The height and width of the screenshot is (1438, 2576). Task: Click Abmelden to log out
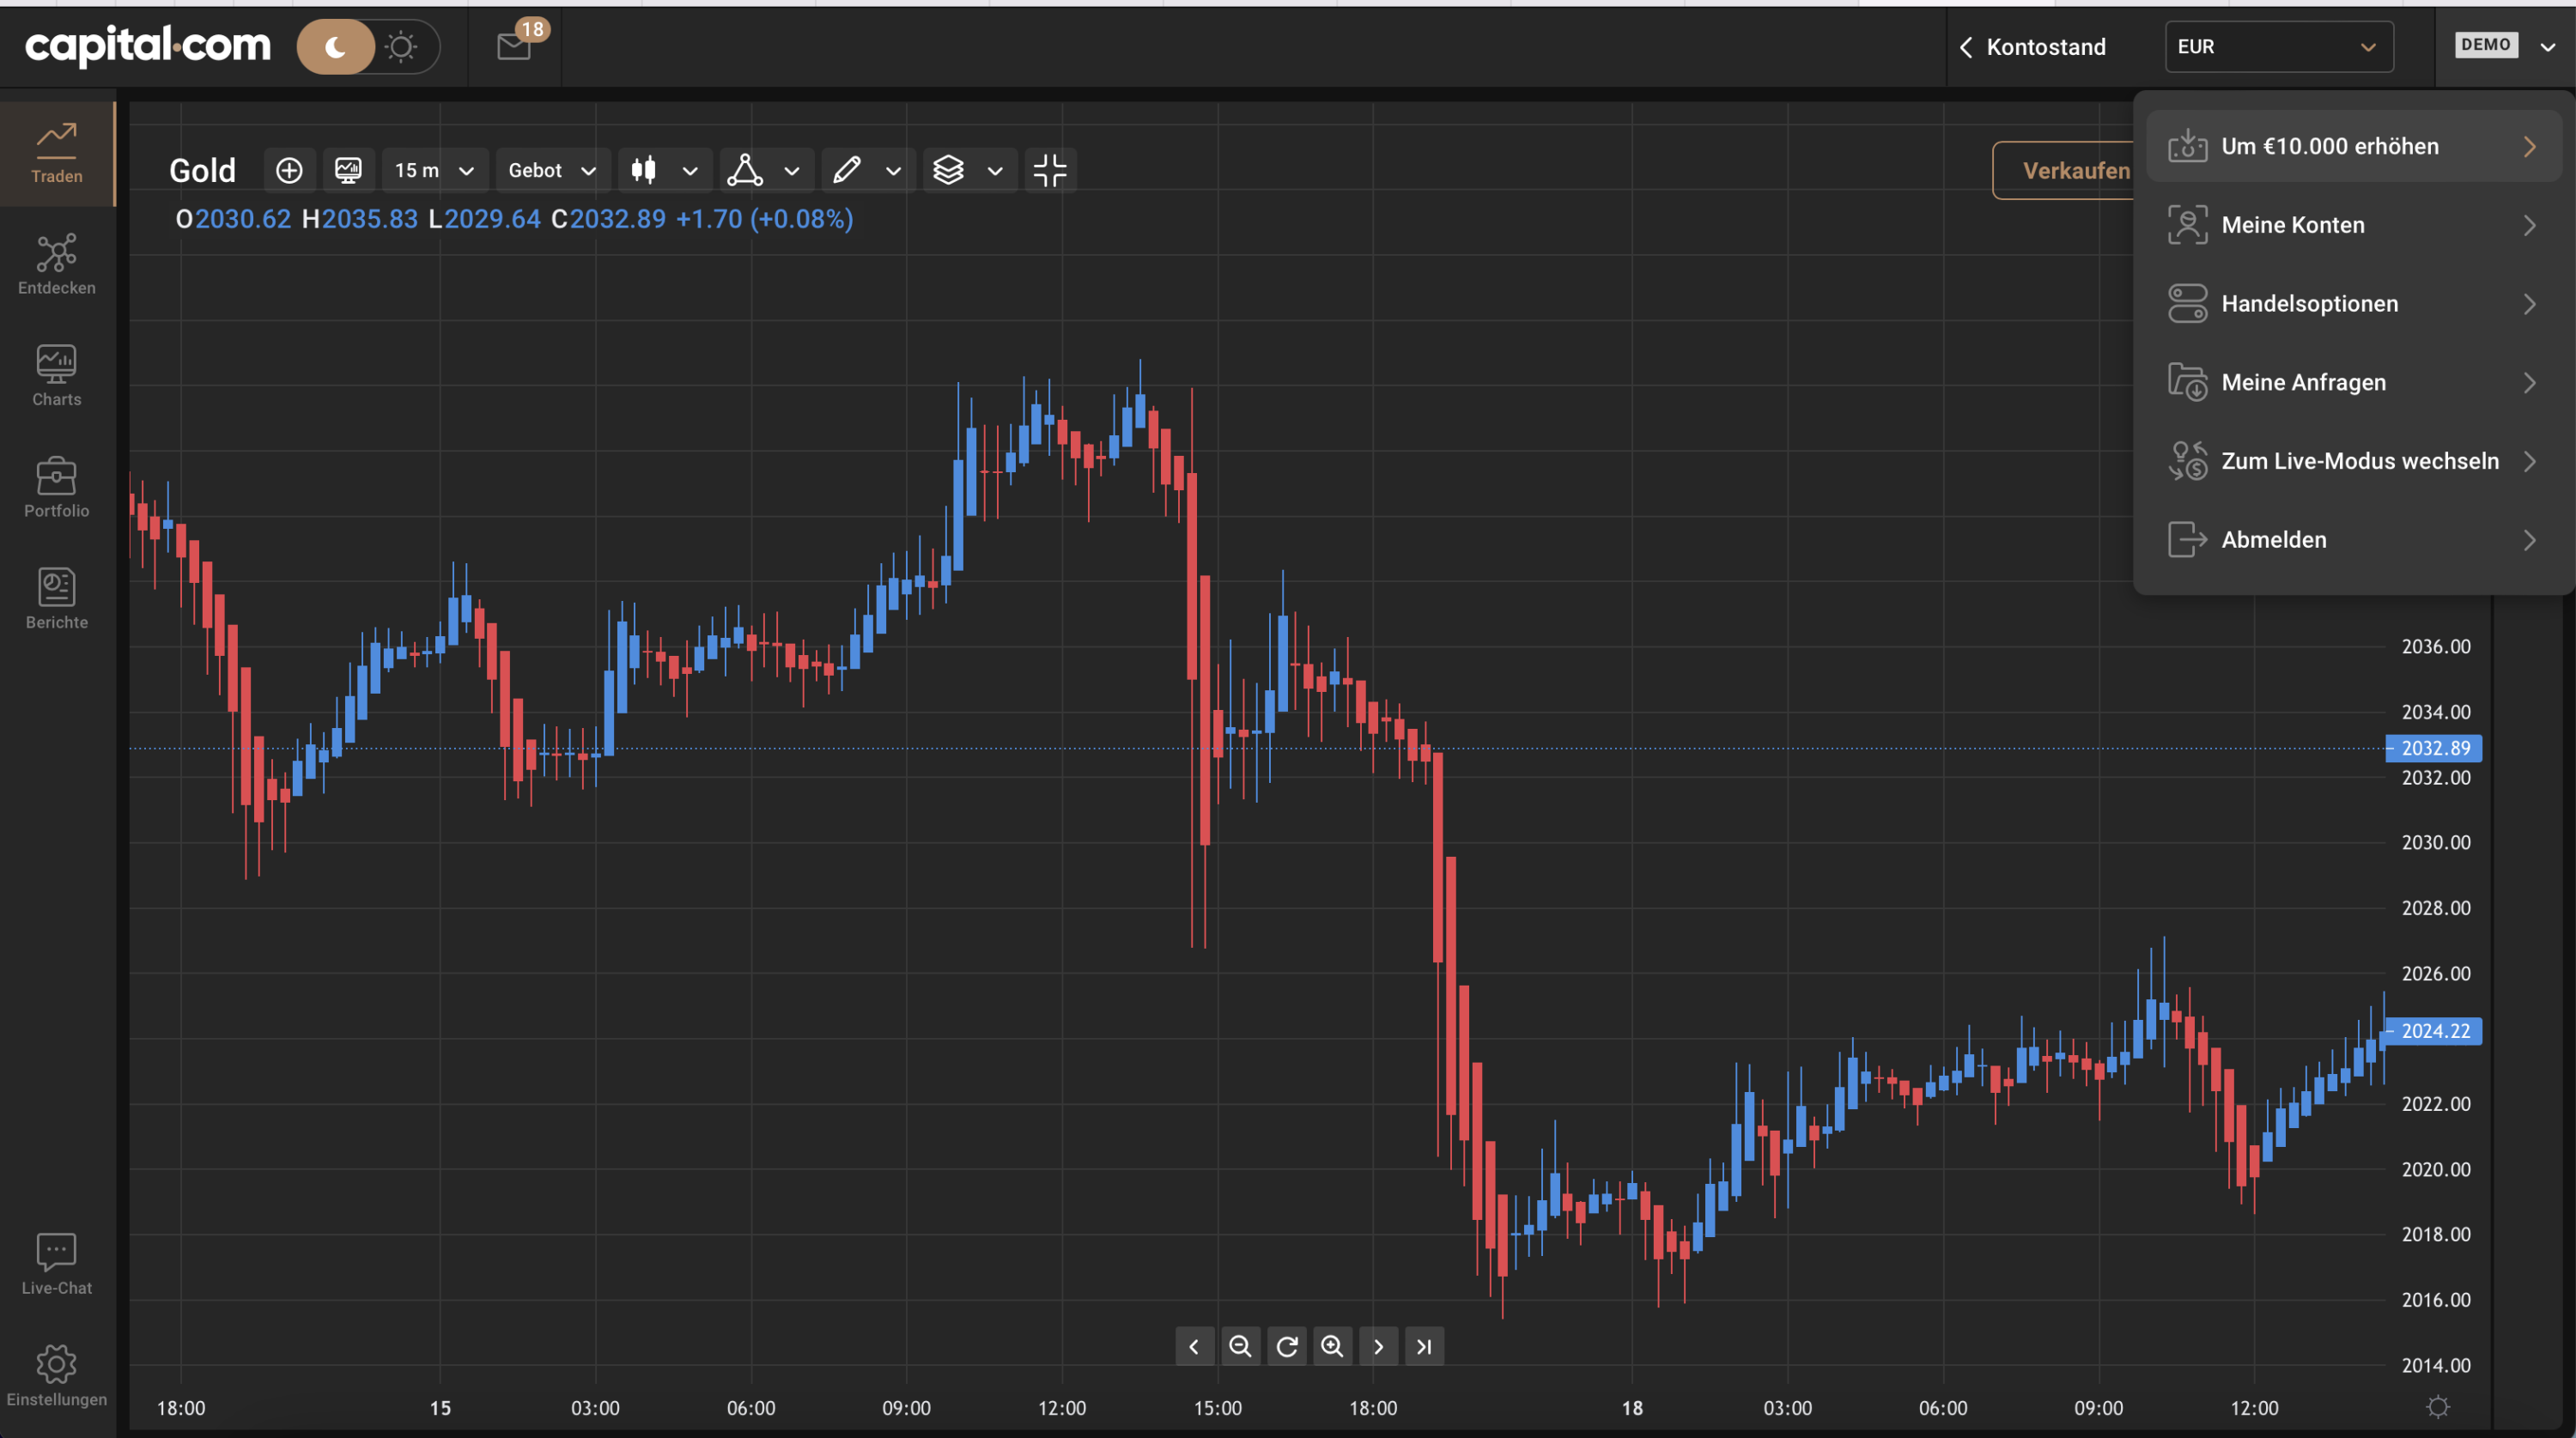[x=2353, y=540]
